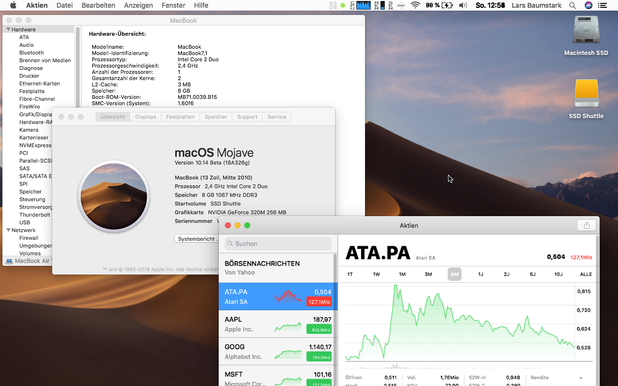
Task: Switch to the Displays tab
Action: 146,117
